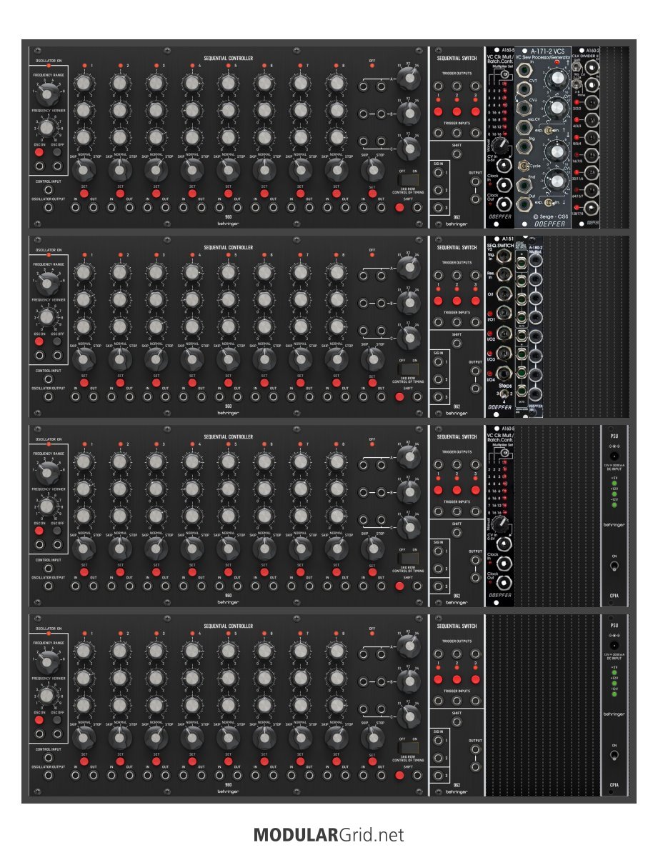This screenshot has height=850, width=658.
Task: Flip the ON power switch on bottom-row PSU
Action: tap(614, 756)
